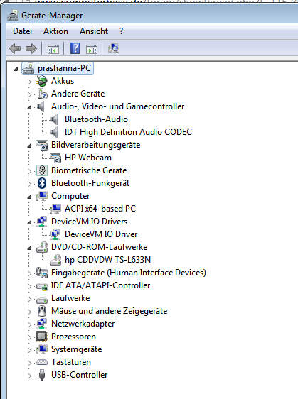Click the Geräte-Manager title bar icon
Image resolution: width=298 pixels, height=399 pixels.
pos(13,16)
